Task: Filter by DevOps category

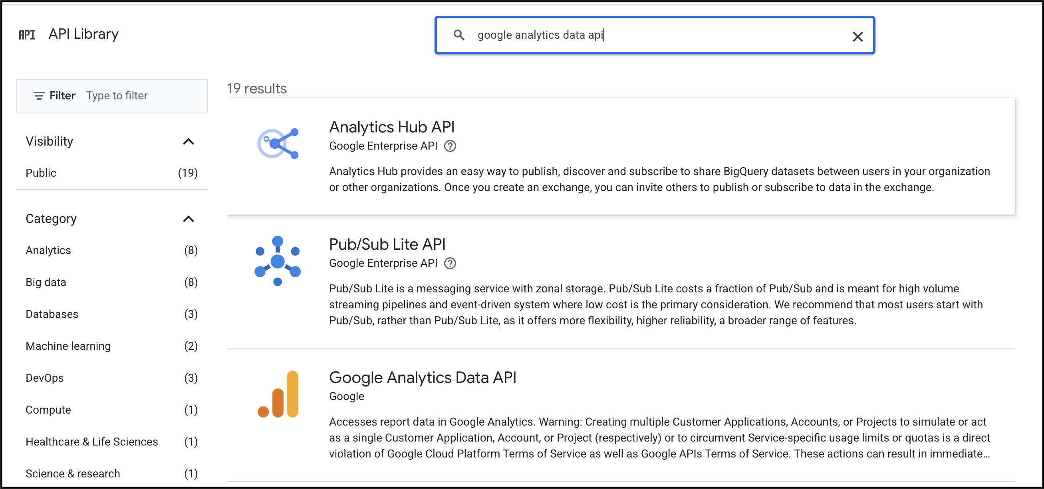Action: 111,378
